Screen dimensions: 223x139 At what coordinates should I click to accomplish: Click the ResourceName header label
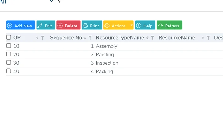(177, 38)
